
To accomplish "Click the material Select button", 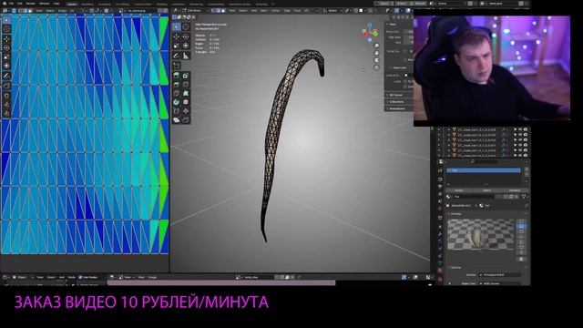I will [x=486, y=190].
